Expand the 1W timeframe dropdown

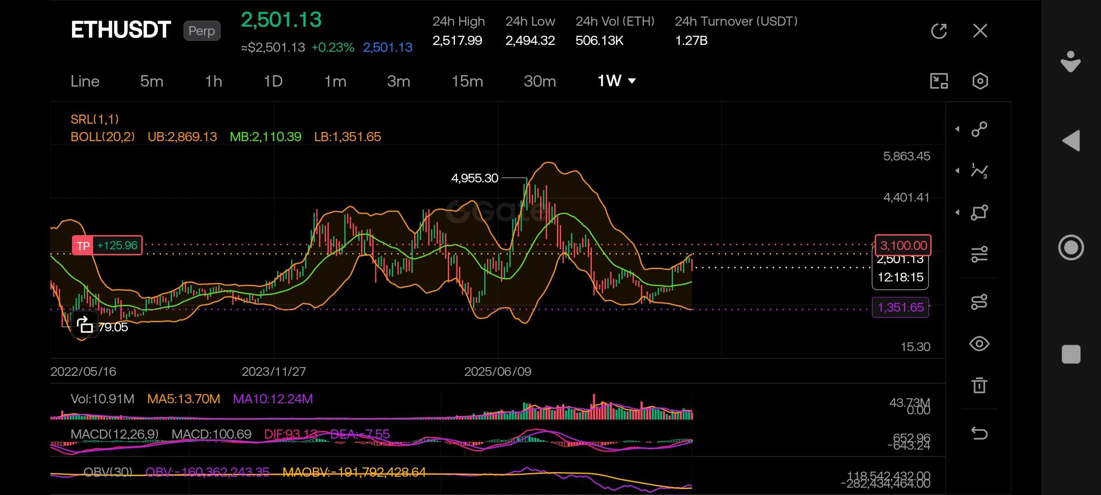617,81
